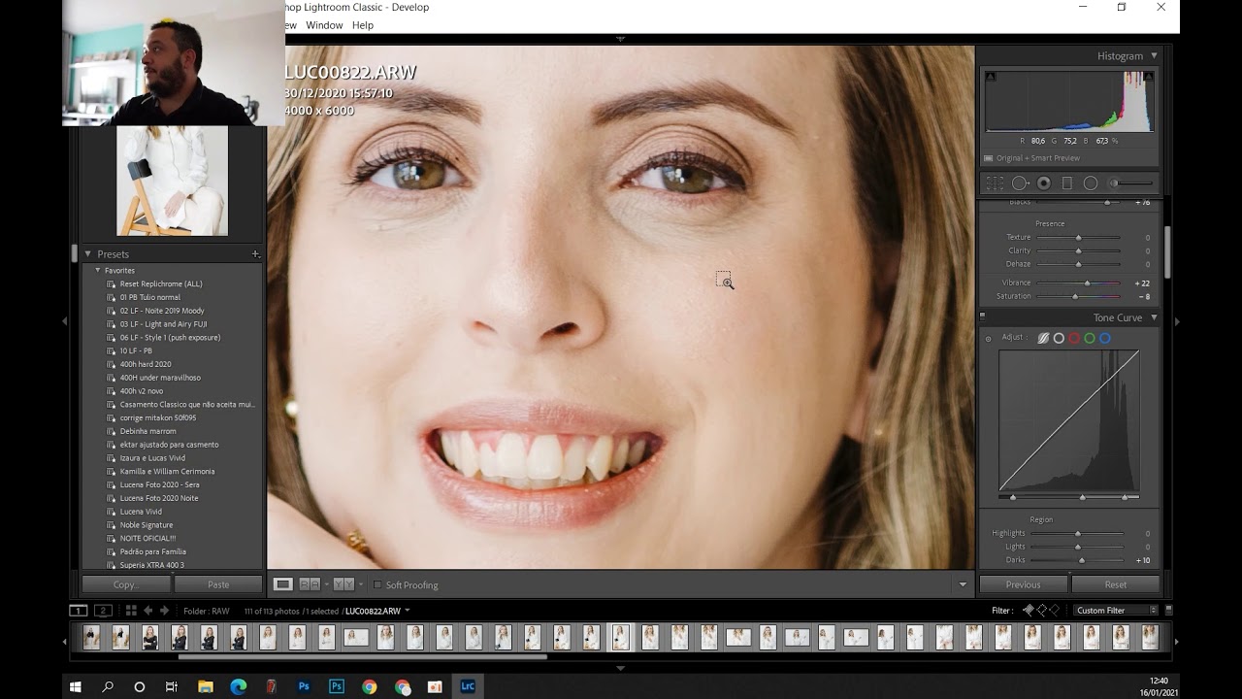The height and width of the screenshot is (699, 1242).
Task: Apply preset 400h hard 2020
Action: coord(146,364)
